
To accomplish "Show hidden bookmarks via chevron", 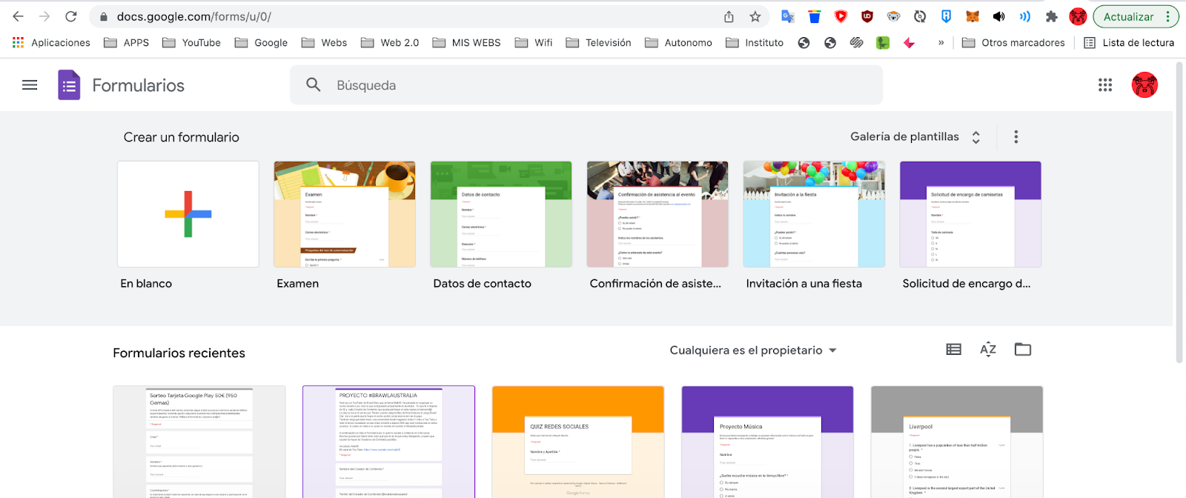I will click(941, 43).
